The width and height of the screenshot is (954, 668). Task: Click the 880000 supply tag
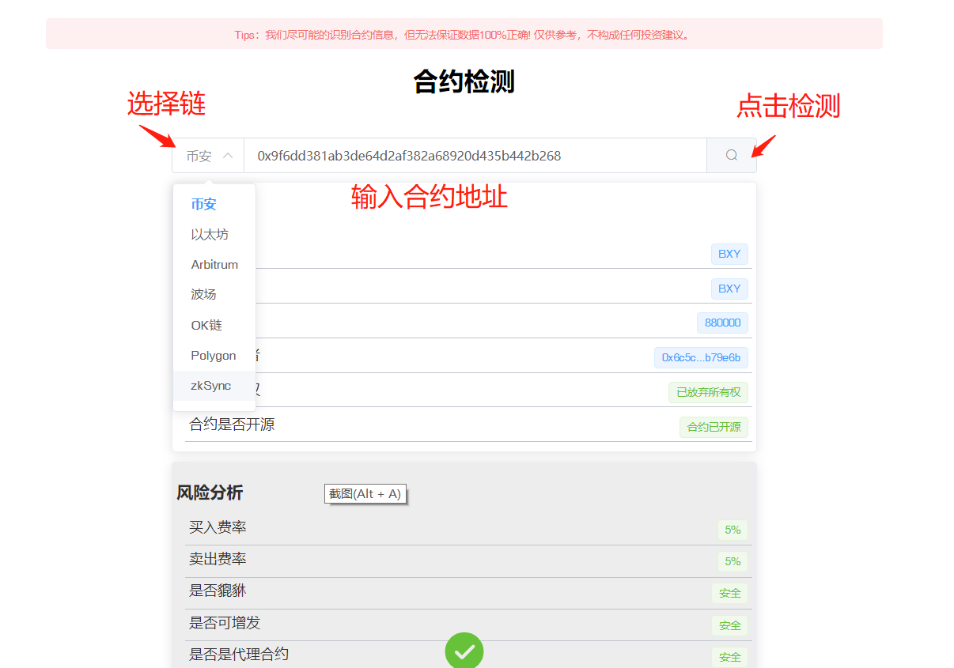[722, 323]
